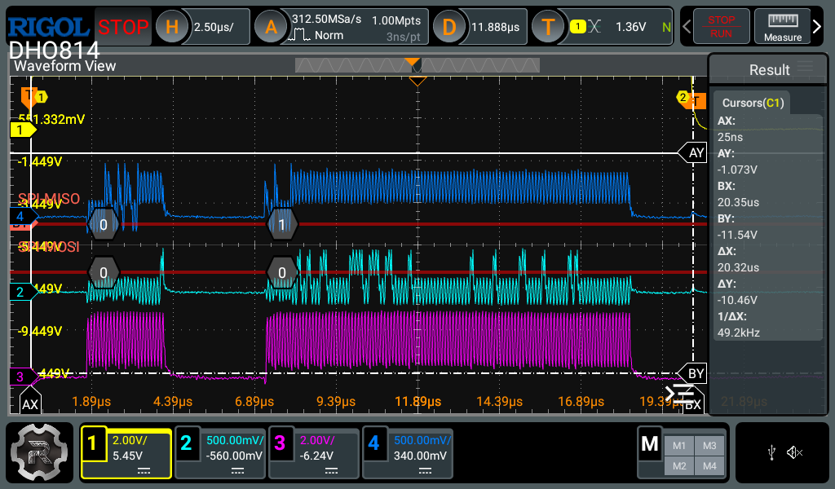Open the Trigger (T) settings
Screen dimensions: 835x489
coord(548,27)
